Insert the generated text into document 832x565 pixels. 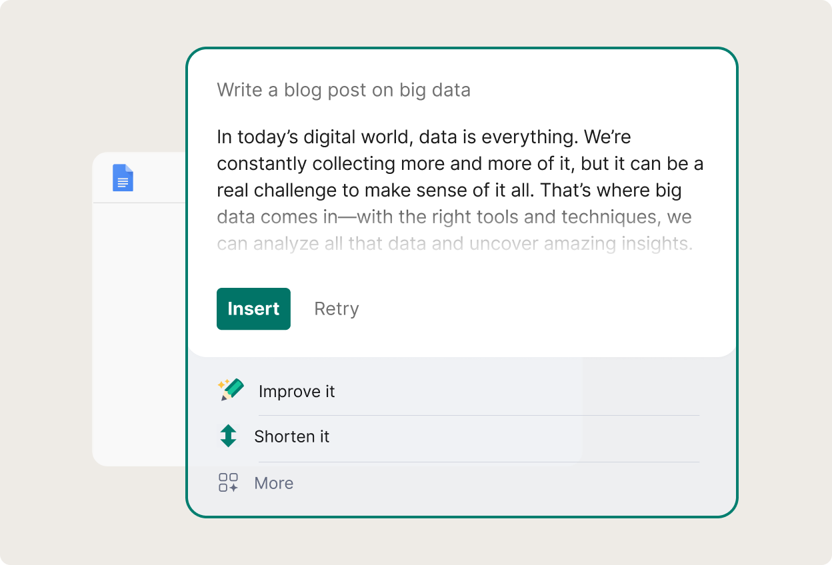coord(253,308)
